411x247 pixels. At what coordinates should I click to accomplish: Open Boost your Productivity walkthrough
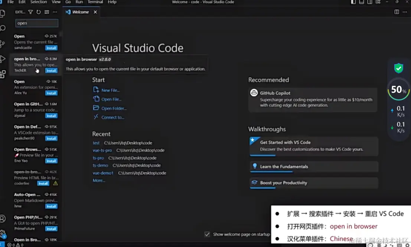[314, 183]
